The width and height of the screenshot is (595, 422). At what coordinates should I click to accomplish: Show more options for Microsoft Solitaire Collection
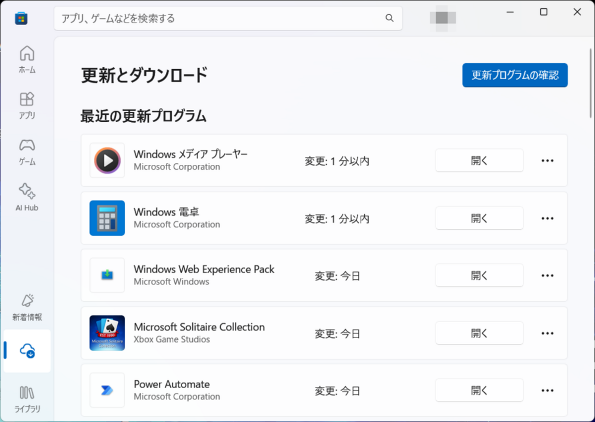point(547,333)
